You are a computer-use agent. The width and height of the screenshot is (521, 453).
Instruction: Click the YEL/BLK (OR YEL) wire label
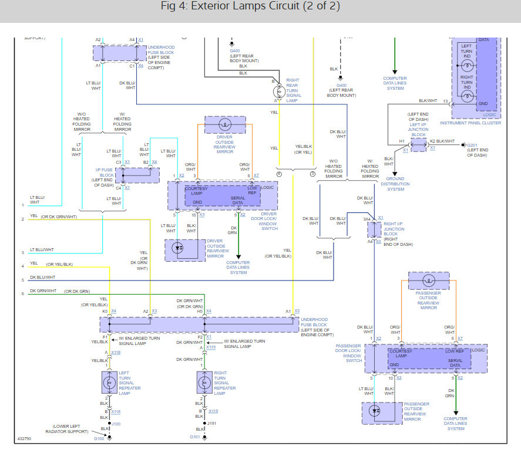[x=303, y=150]
